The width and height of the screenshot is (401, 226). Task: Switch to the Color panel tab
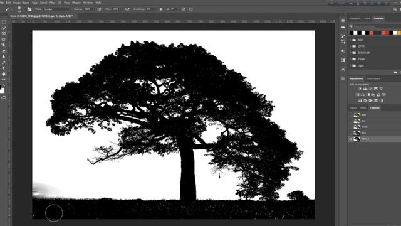367,18
